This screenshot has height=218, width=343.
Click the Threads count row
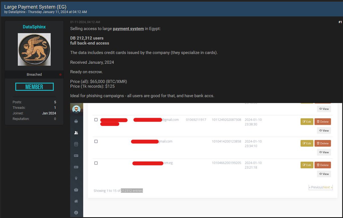34,108
